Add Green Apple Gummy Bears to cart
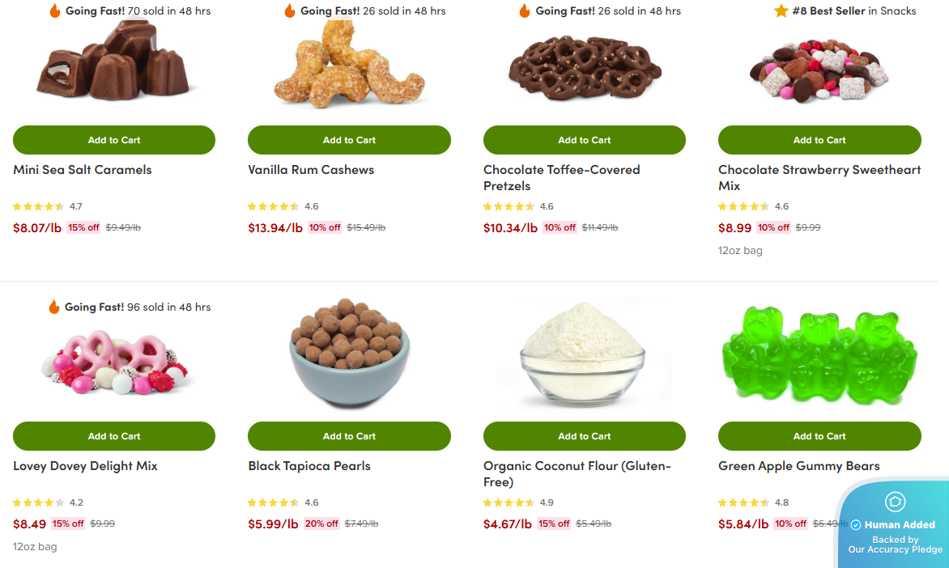Viewport: 949px width, 568px height. [819, 436]
